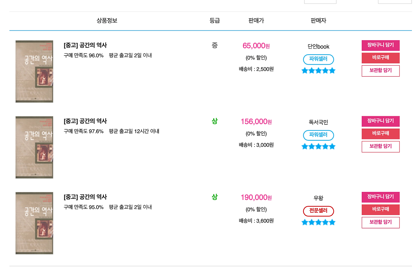Screen dimensions: 416x267
Task: Save 단인book listing with 보관함 담기
Action: [x=380, y=70]
